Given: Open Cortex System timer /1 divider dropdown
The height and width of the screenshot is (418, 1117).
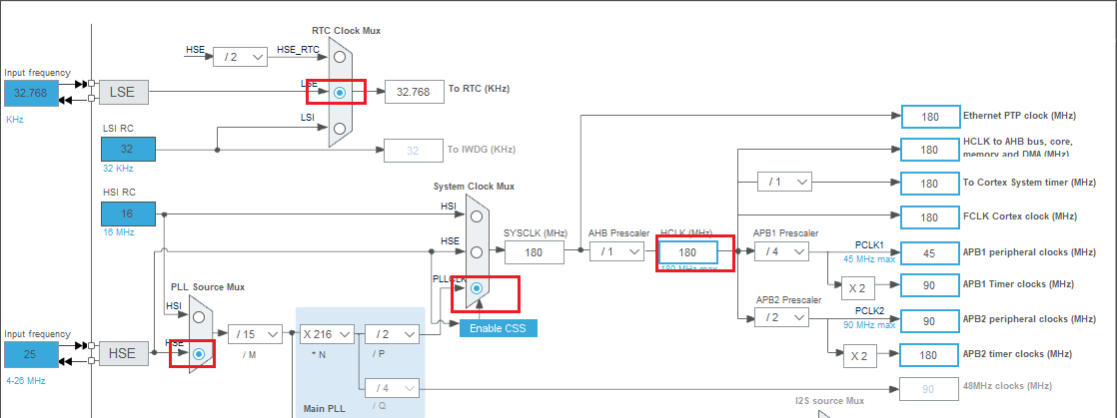Looking at the screenshot, I should pyautogui.click(x=784, y=182).
